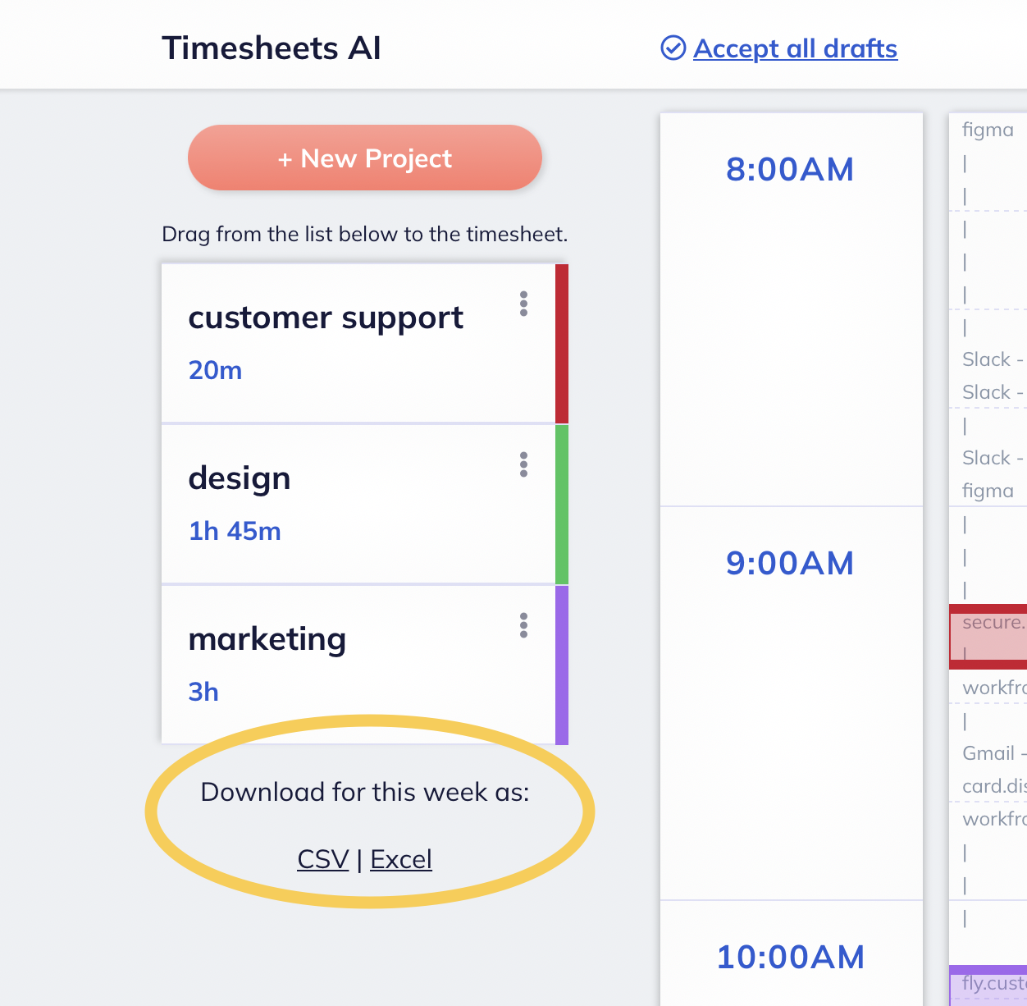
Task: Click the purple fly.custo activity entry
Action: (991, 984)
